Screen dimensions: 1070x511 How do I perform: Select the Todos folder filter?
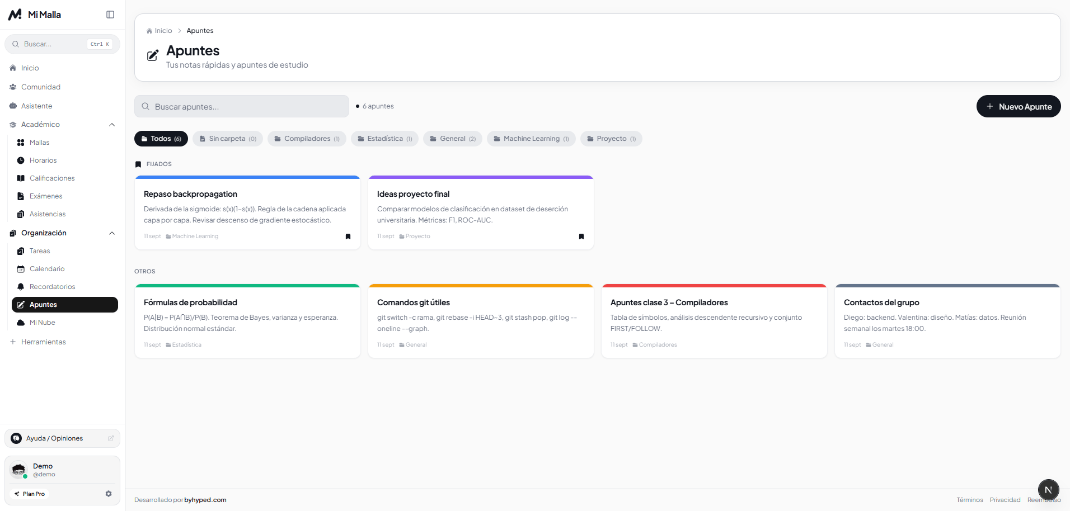point(161,139)
